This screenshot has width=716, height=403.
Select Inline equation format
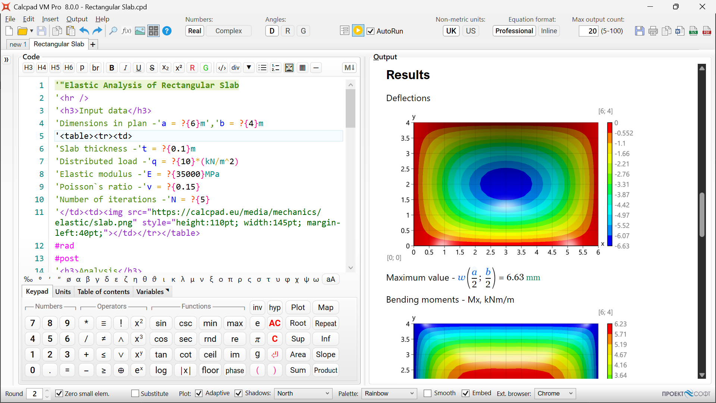pyautogui.click(x=549, y=31)
